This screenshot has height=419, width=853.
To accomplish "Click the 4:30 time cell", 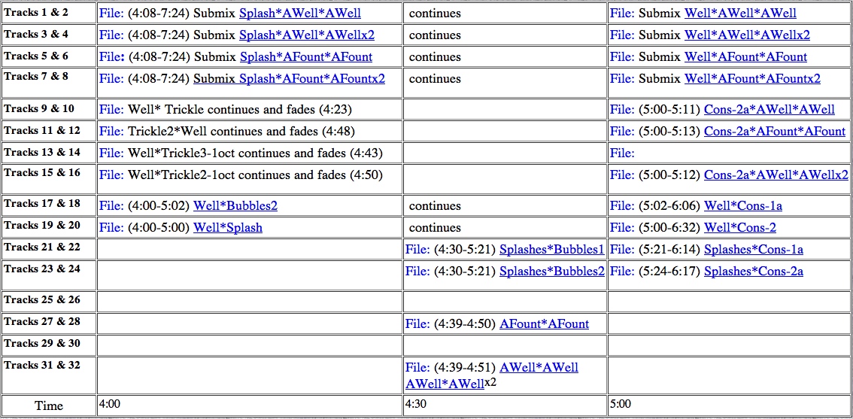I will (x=505, y=404).
